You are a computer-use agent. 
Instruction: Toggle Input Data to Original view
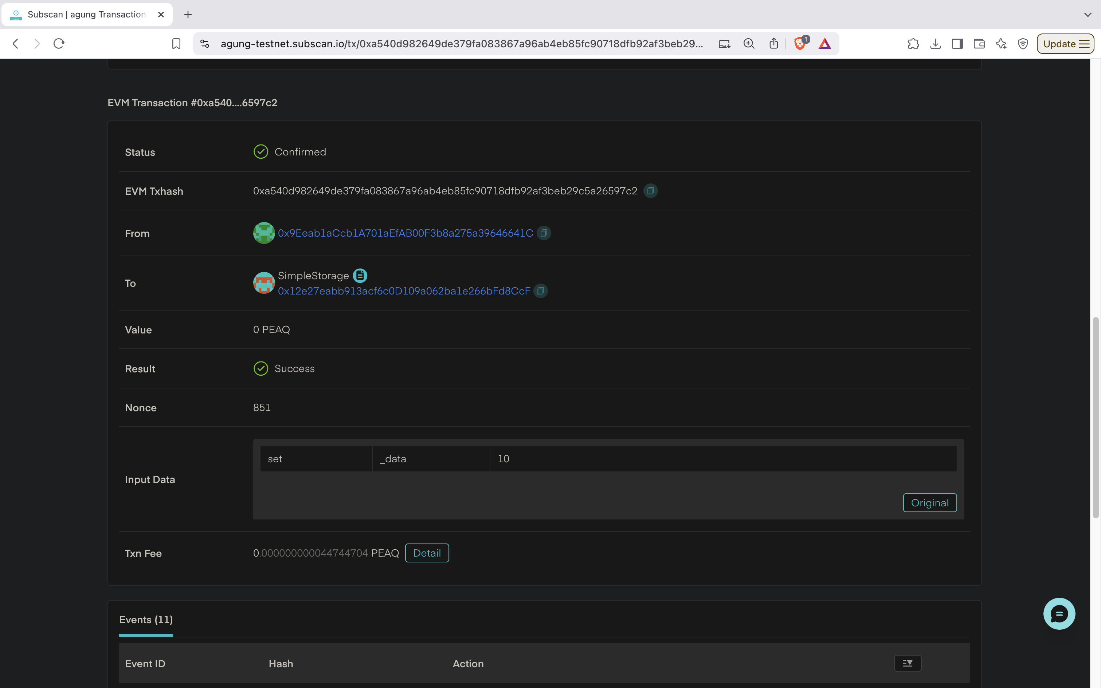(929, 502)
